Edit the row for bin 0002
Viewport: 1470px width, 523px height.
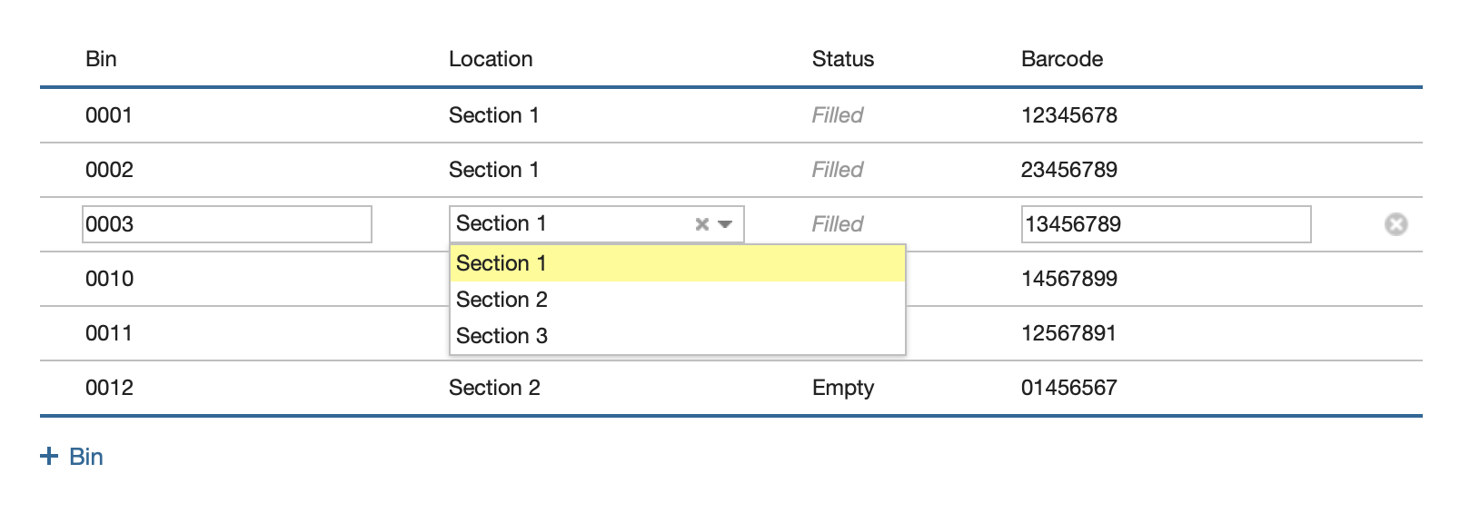[x=731, y=170]
